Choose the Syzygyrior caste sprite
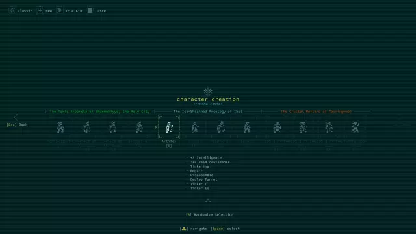 pyautogui.click(x=138, y=127)
